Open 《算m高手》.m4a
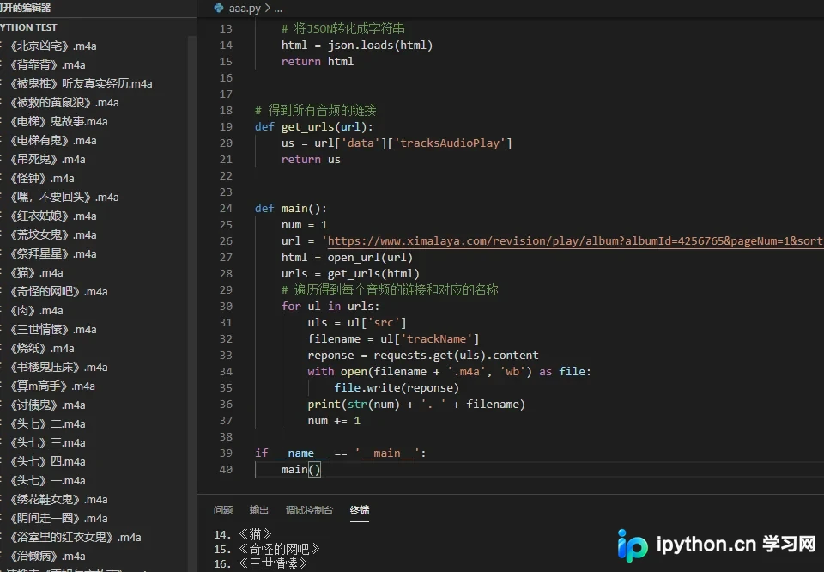Image resolution: width=824 pixels, height=572 pixels. click(52, 387)
